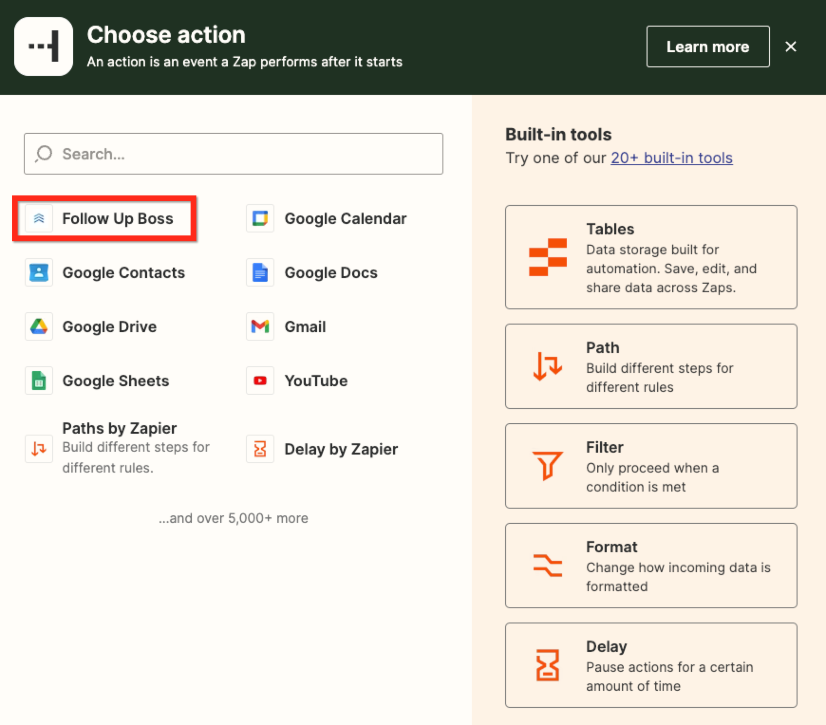Choose Google Contacts label from the list
Image resolution: width=826 pixels, height=725 pixels.
[123, 272]
